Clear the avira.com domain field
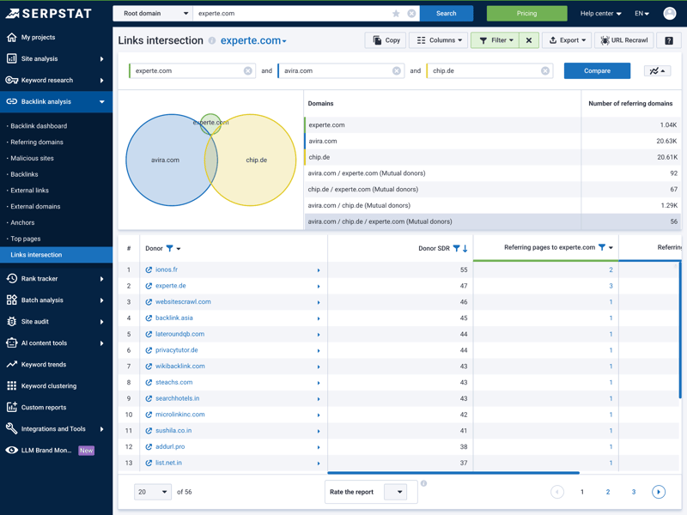687x515 pixels. point(397,71)
